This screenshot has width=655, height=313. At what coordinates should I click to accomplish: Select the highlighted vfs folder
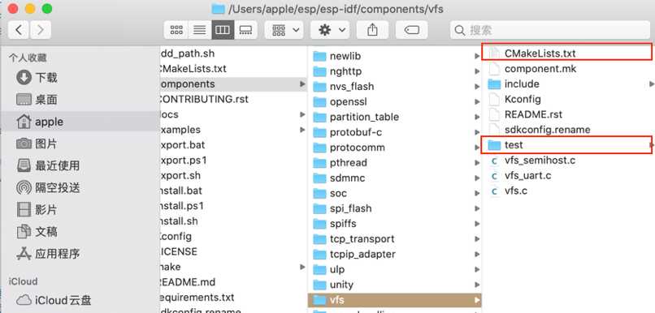pyautogui.click(x=395, y=300)
